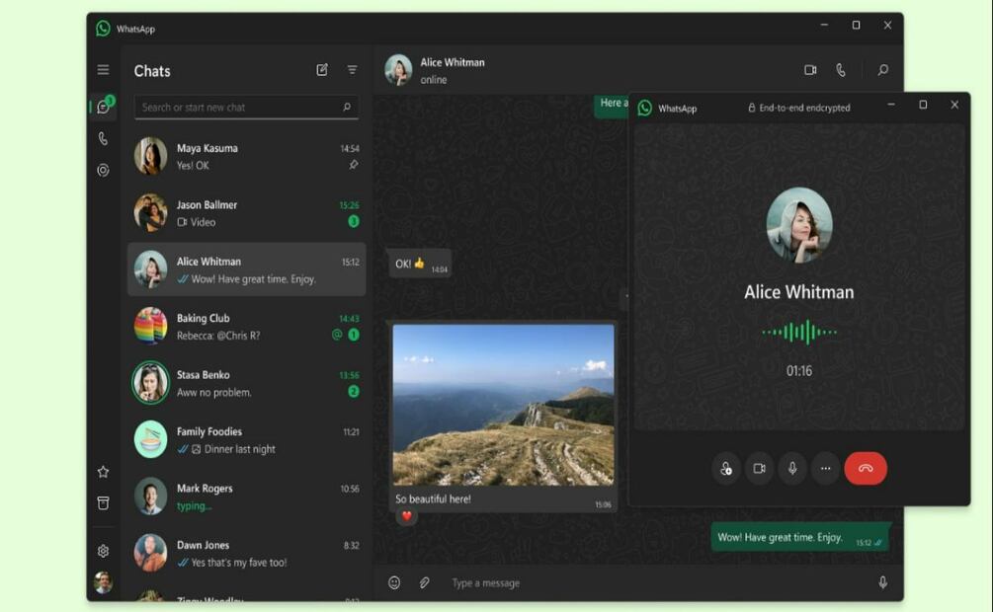Image resolution: width=993 pixels, height=612 pixels.
Task: Open more call options menu
Action: (825, 469)
